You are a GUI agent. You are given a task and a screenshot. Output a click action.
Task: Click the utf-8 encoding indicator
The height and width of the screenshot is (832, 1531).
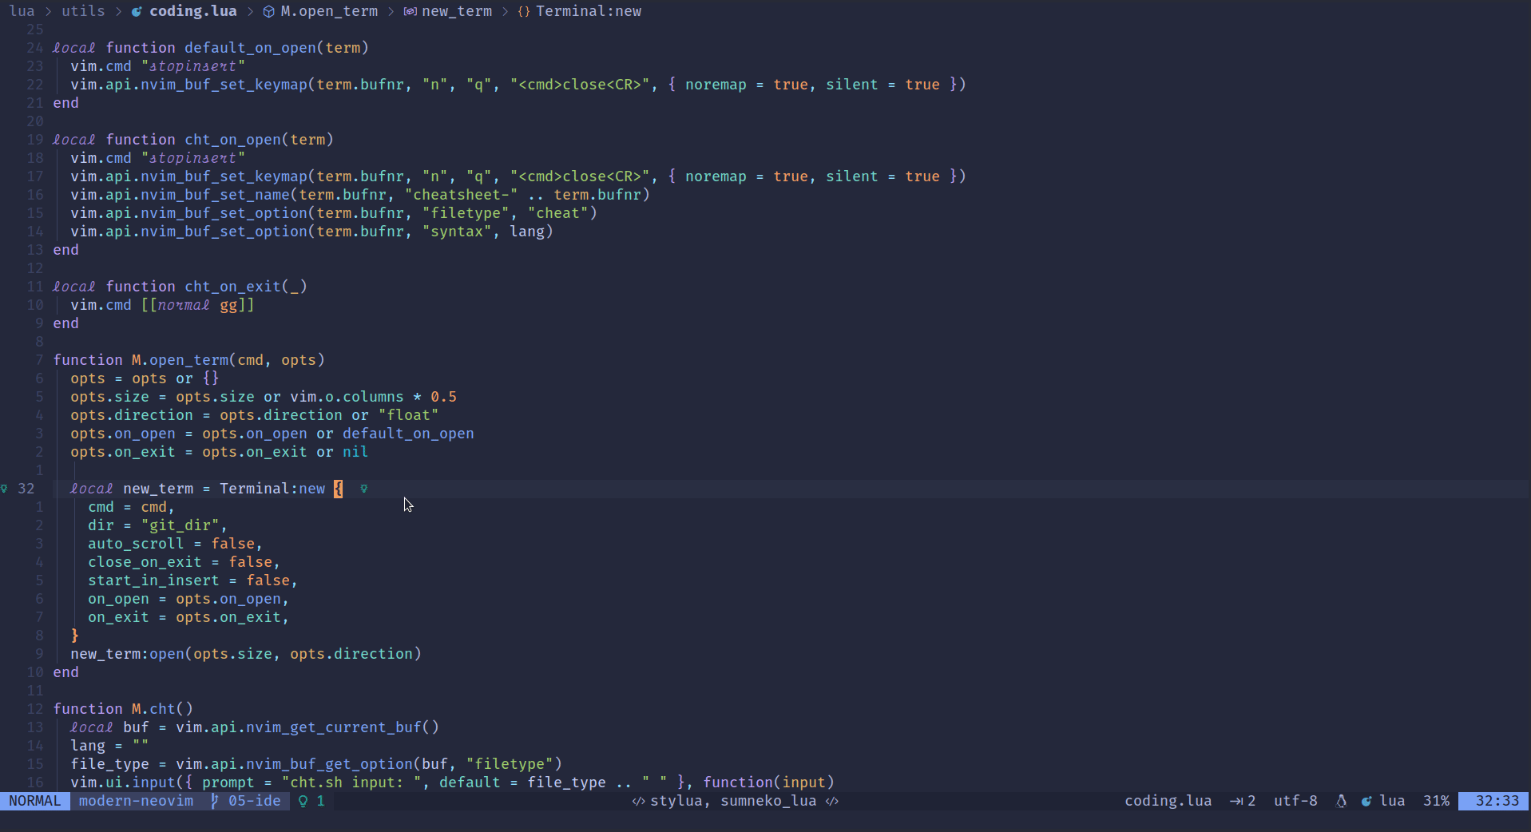click(1295, 801)
